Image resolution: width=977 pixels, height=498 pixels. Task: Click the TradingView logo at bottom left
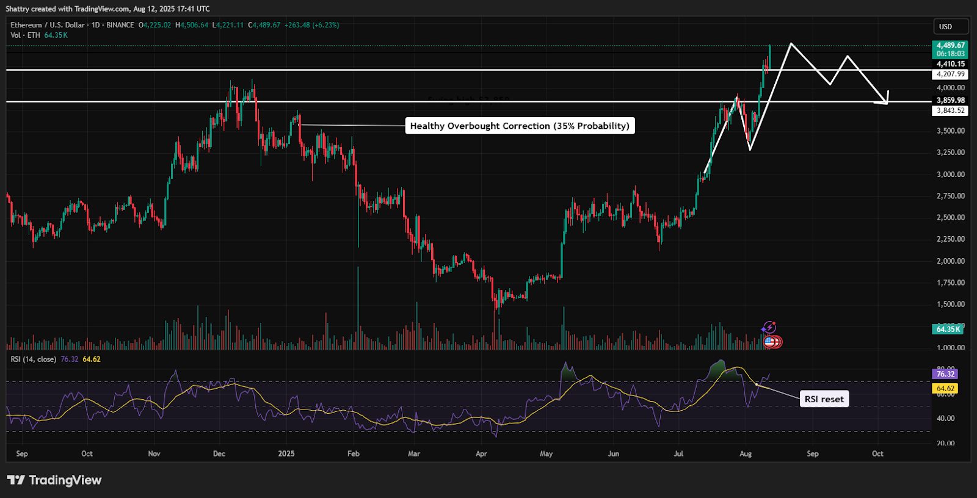pyautogui.click(x=54, y=480)
